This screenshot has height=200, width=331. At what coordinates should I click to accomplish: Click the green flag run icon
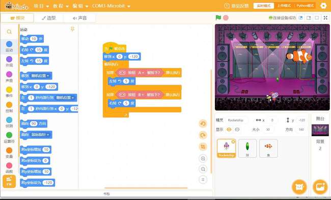coord(218,17)
